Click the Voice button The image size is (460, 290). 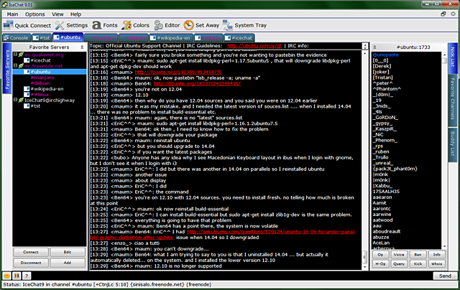point(399,255)
